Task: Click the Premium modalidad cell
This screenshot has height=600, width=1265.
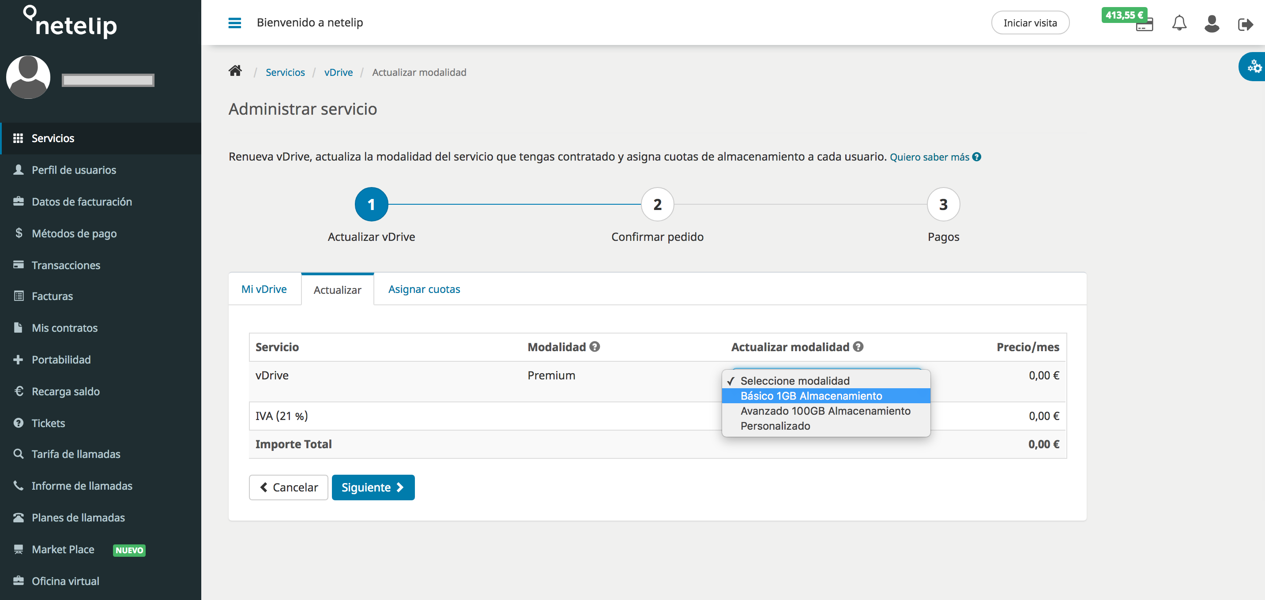Action: tap(551, 375)
